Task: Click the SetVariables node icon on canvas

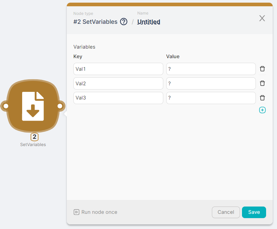Action: coord(33,106)
